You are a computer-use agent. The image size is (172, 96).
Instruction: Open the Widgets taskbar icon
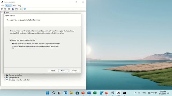tap(65, 93)
